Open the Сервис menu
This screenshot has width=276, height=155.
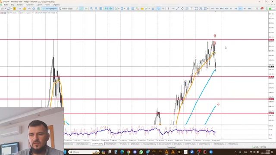39,5
